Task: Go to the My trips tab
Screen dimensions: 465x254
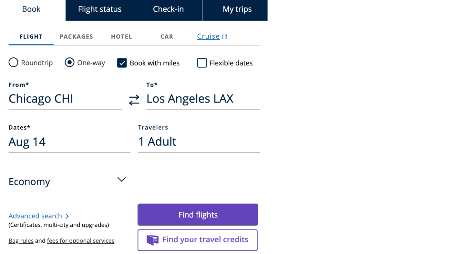Action: [x=237, y=10]
